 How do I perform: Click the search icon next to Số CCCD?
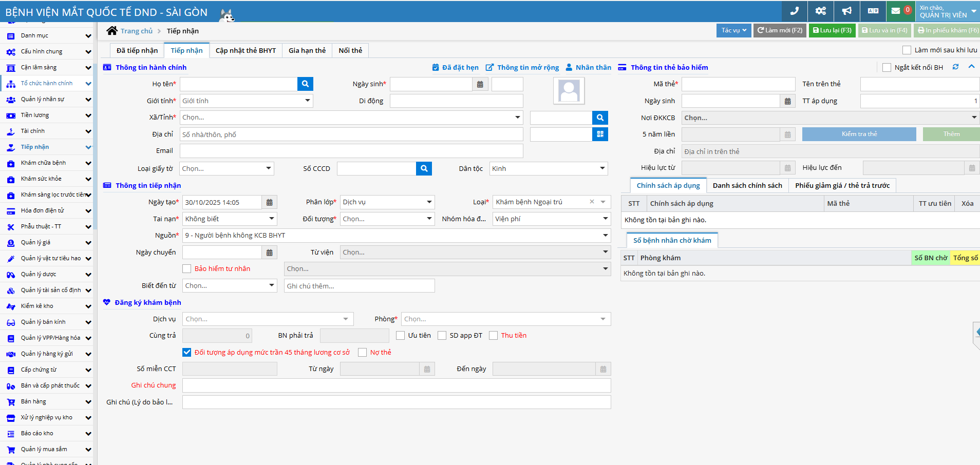coord(424,168)
